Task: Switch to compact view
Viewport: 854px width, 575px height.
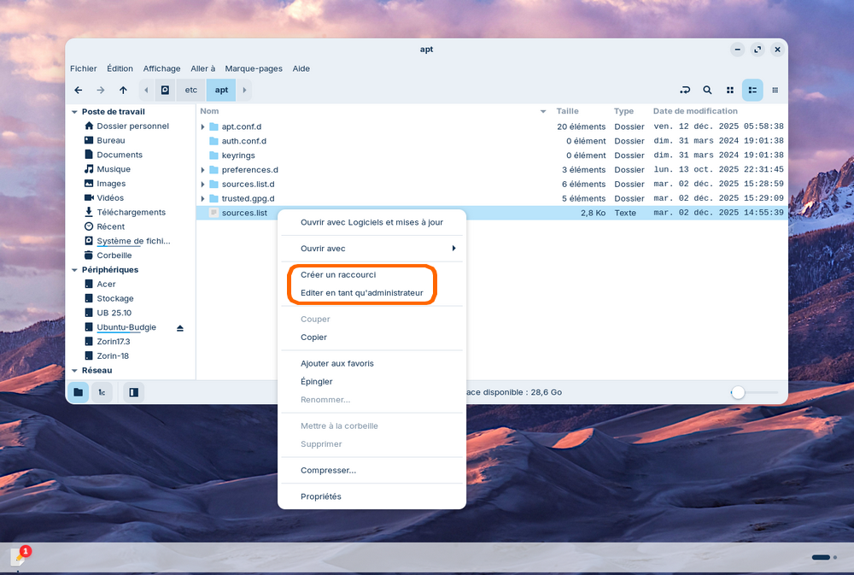Action: point(775,90)
